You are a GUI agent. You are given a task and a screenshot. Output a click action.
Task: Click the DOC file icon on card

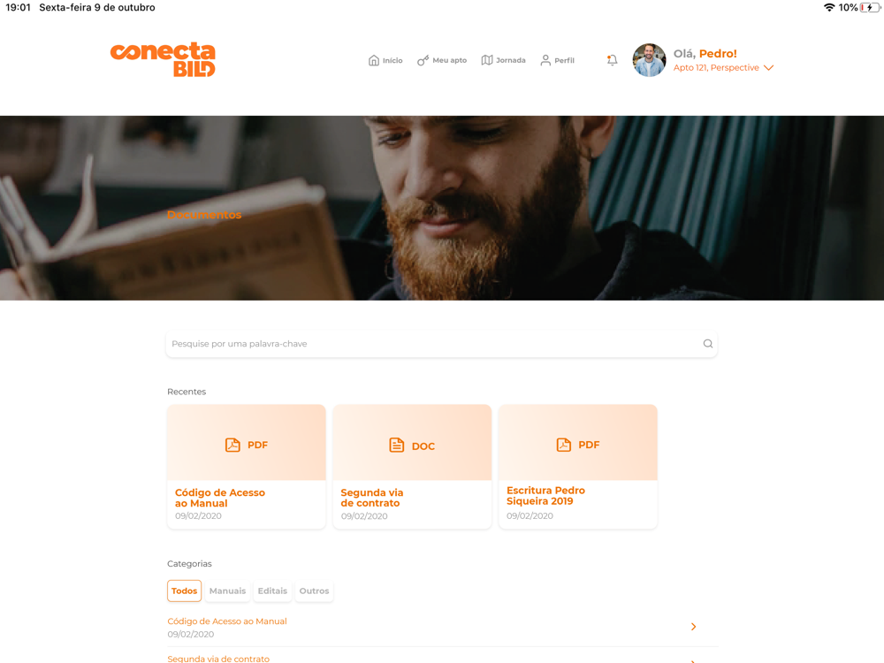[396, 445]
